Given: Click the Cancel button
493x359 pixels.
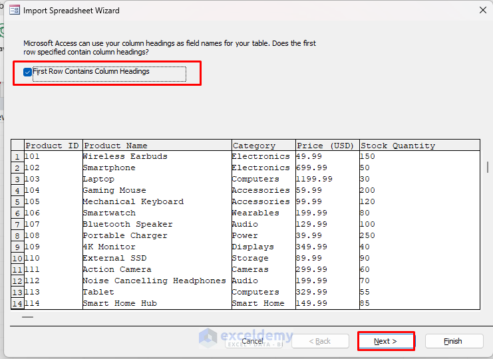Looking at the screenshot, I should (x=254, y=341).
